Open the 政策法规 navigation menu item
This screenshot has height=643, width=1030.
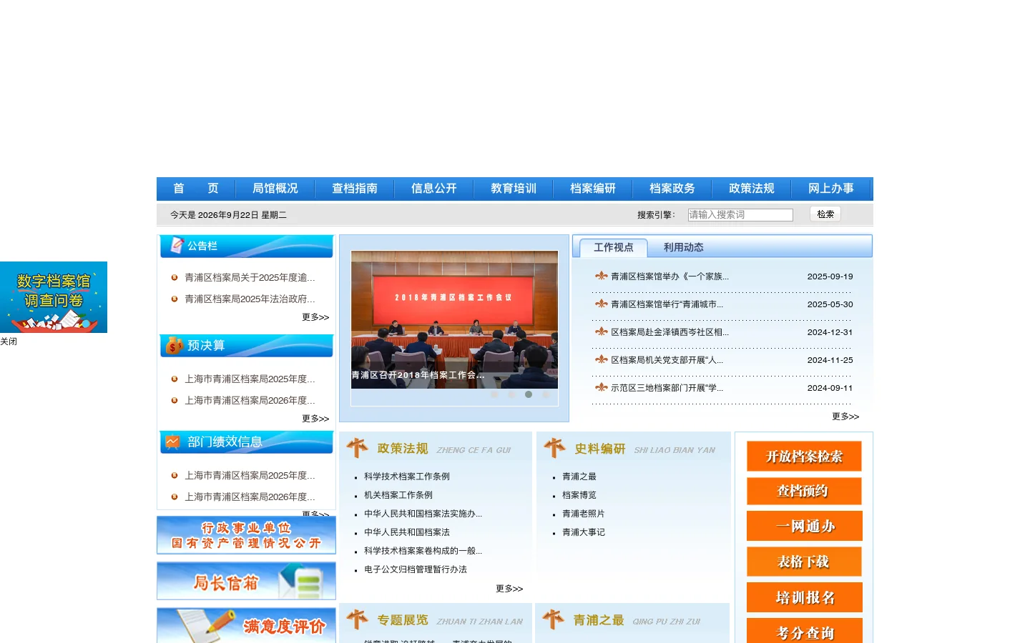(751, 189)
